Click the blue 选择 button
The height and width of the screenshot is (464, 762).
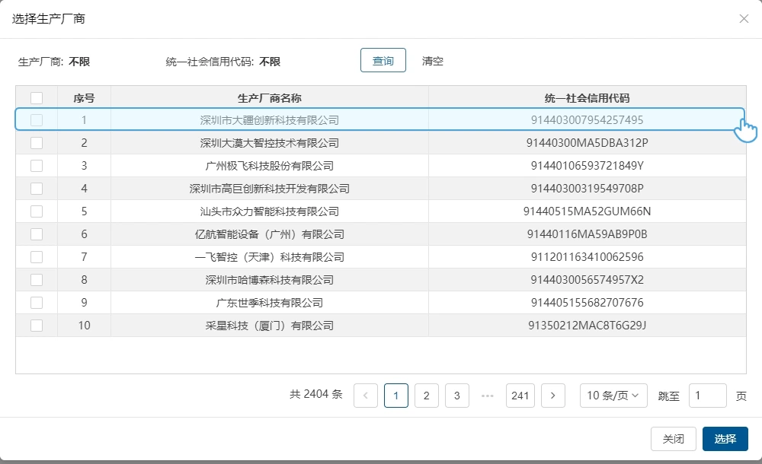tap(725, 439)
